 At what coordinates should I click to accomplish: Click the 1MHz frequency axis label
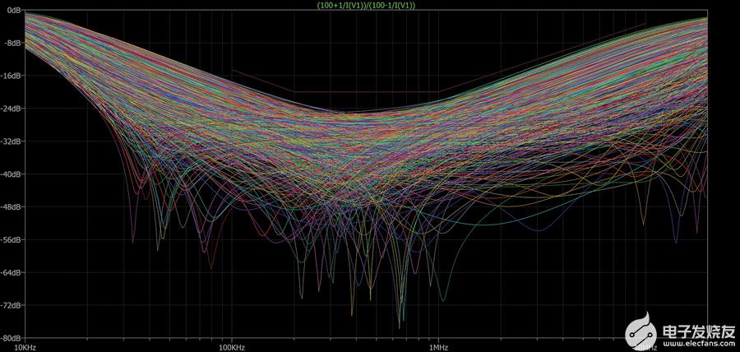tap(437, 347)
